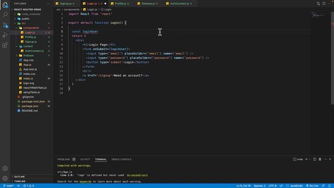The height and width of the screenshot is (188, 334).
Task: Click the editor vertical scrollbar
Action: click(x=332, y=57)
